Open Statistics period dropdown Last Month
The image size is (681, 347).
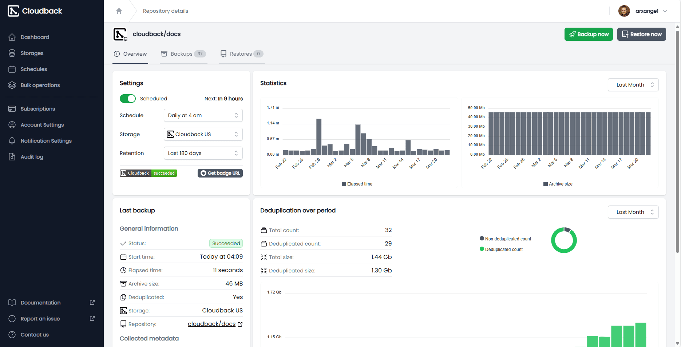(633, 85)
